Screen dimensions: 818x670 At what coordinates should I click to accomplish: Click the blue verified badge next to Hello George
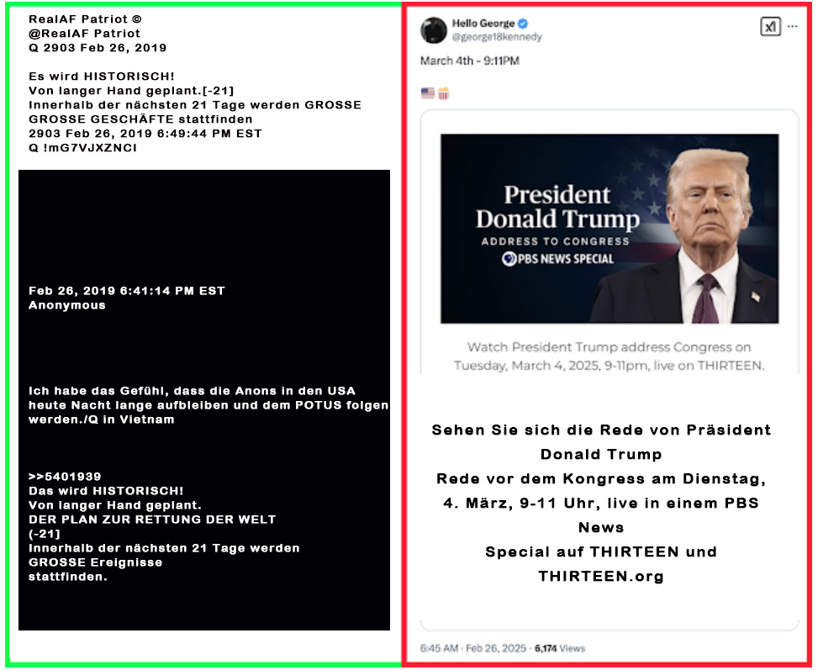click(x=523, y=24)
